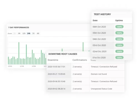Click the DOWNTIME ROOT CAUSES heading
This screenshot has width=139, height=104.
pos(63,54)
